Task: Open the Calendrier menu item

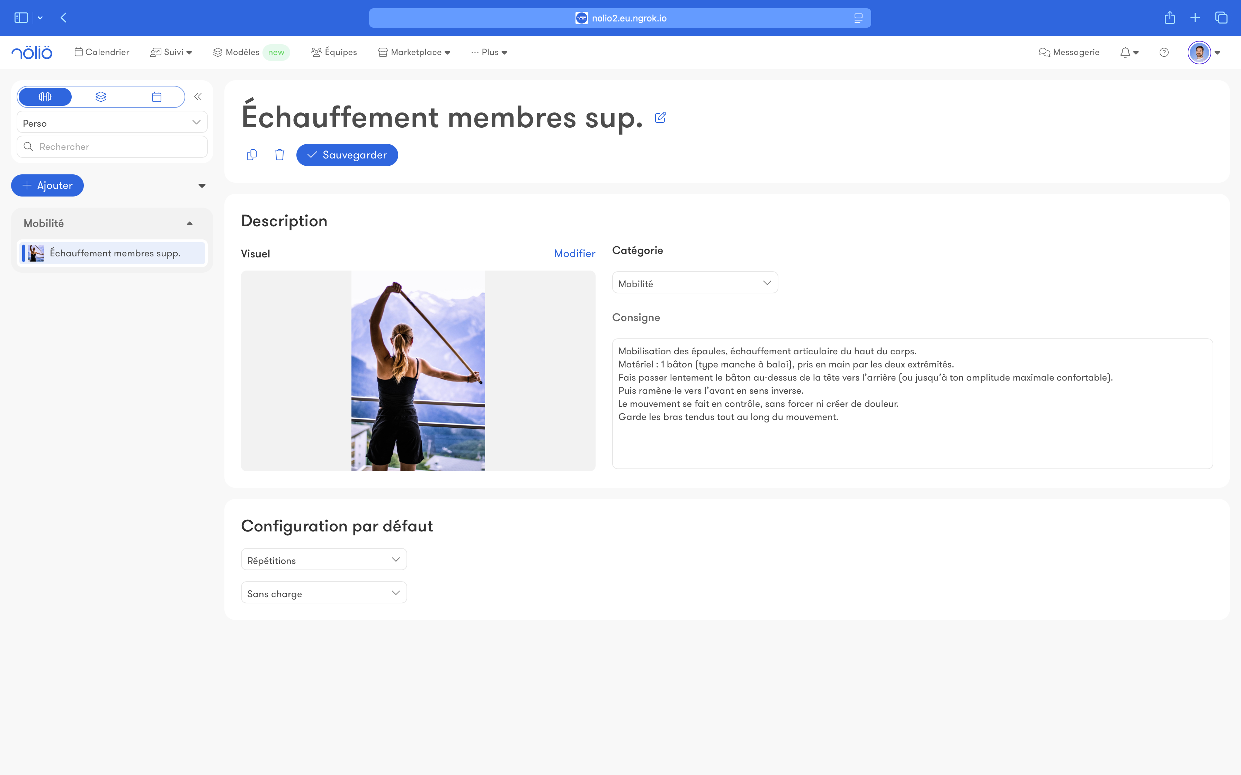Action: tap(102, 52)
